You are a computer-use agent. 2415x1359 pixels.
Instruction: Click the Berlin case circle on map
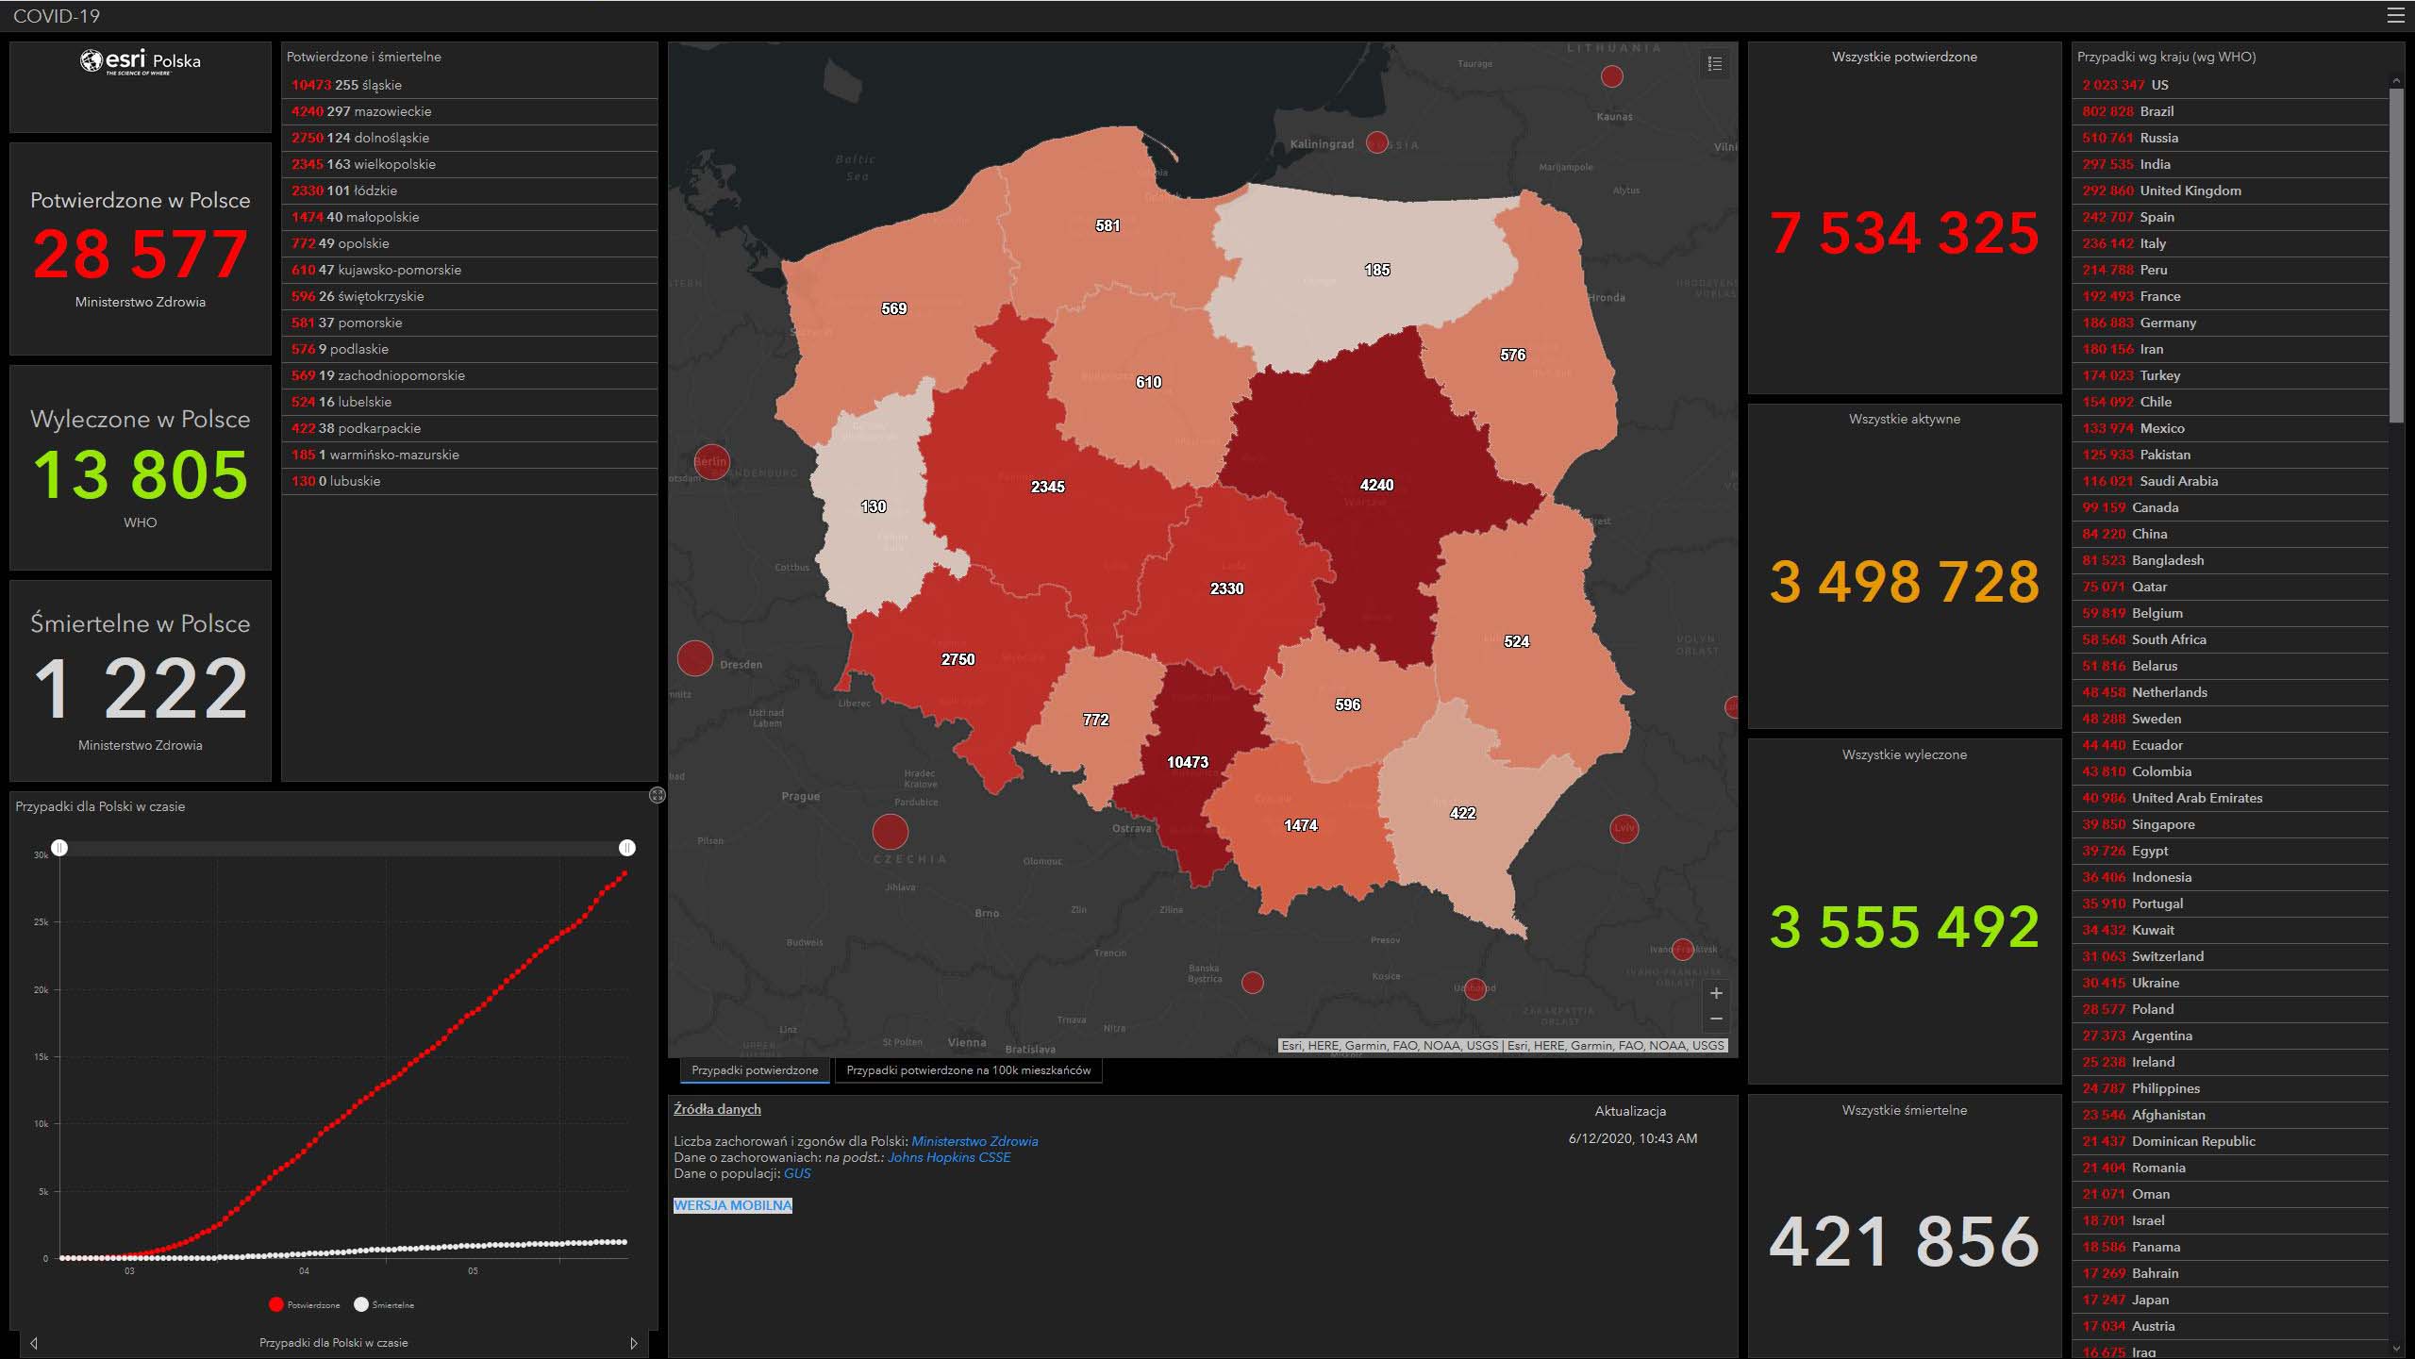(711, 461)
